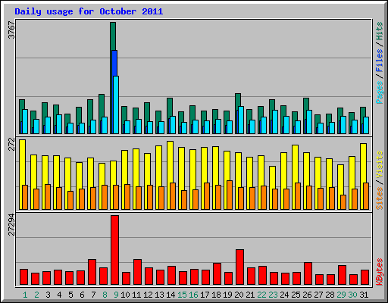The height and width of the screenshot is (303, 388).
Task: Select the 3767 hits axis value
Action: point(11,30)
